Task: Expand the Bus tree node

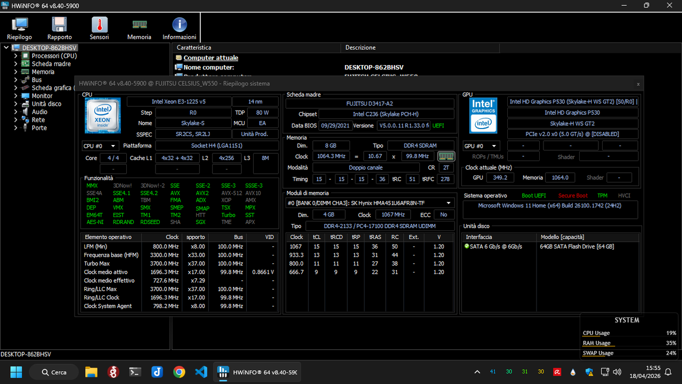Action: 15,80
